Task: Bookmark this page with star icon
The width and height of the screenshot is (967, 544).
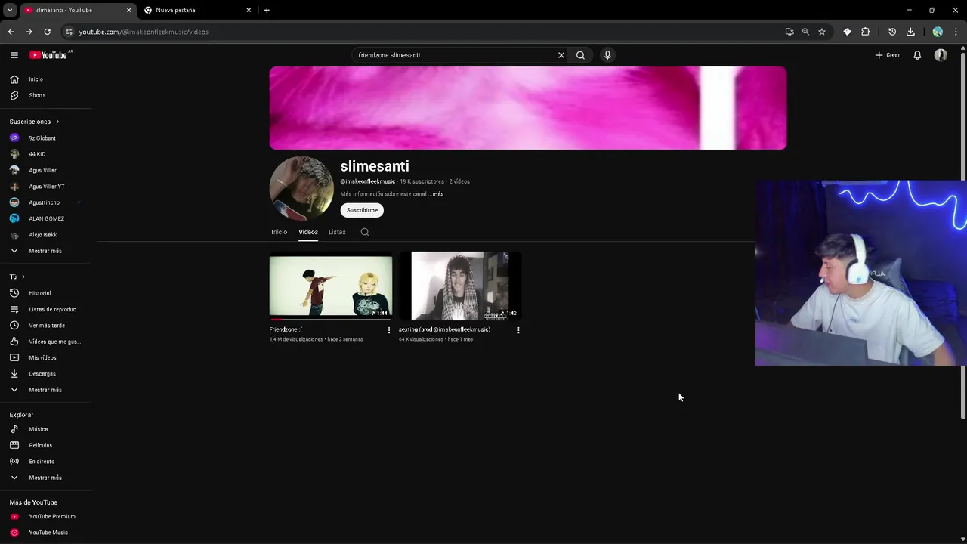Action: [822, 32]
